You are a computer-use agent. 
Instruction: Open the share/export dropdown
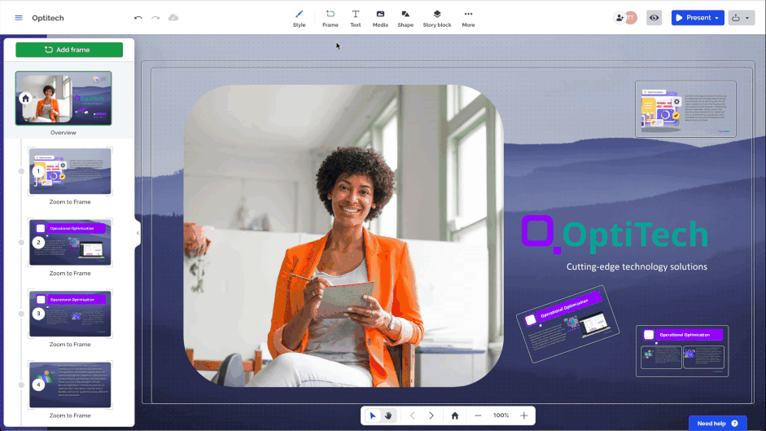(741, 18)
